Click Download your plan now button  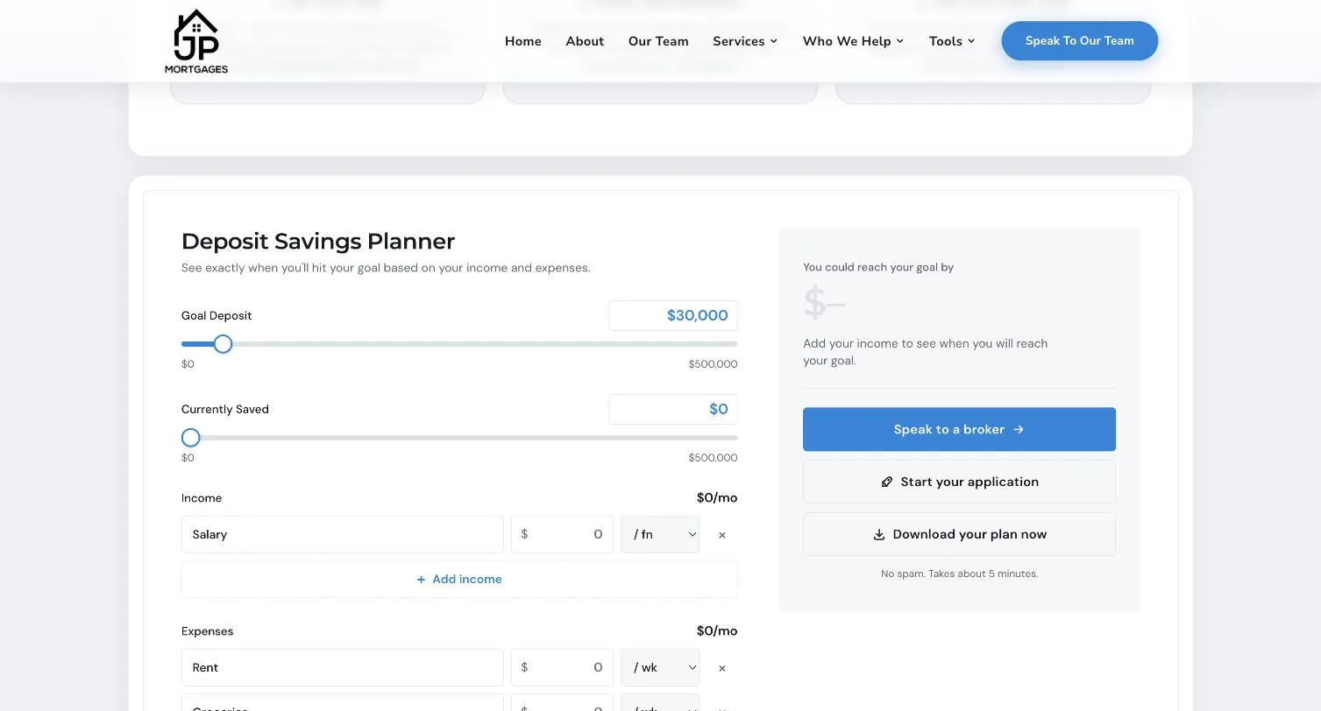959,534
